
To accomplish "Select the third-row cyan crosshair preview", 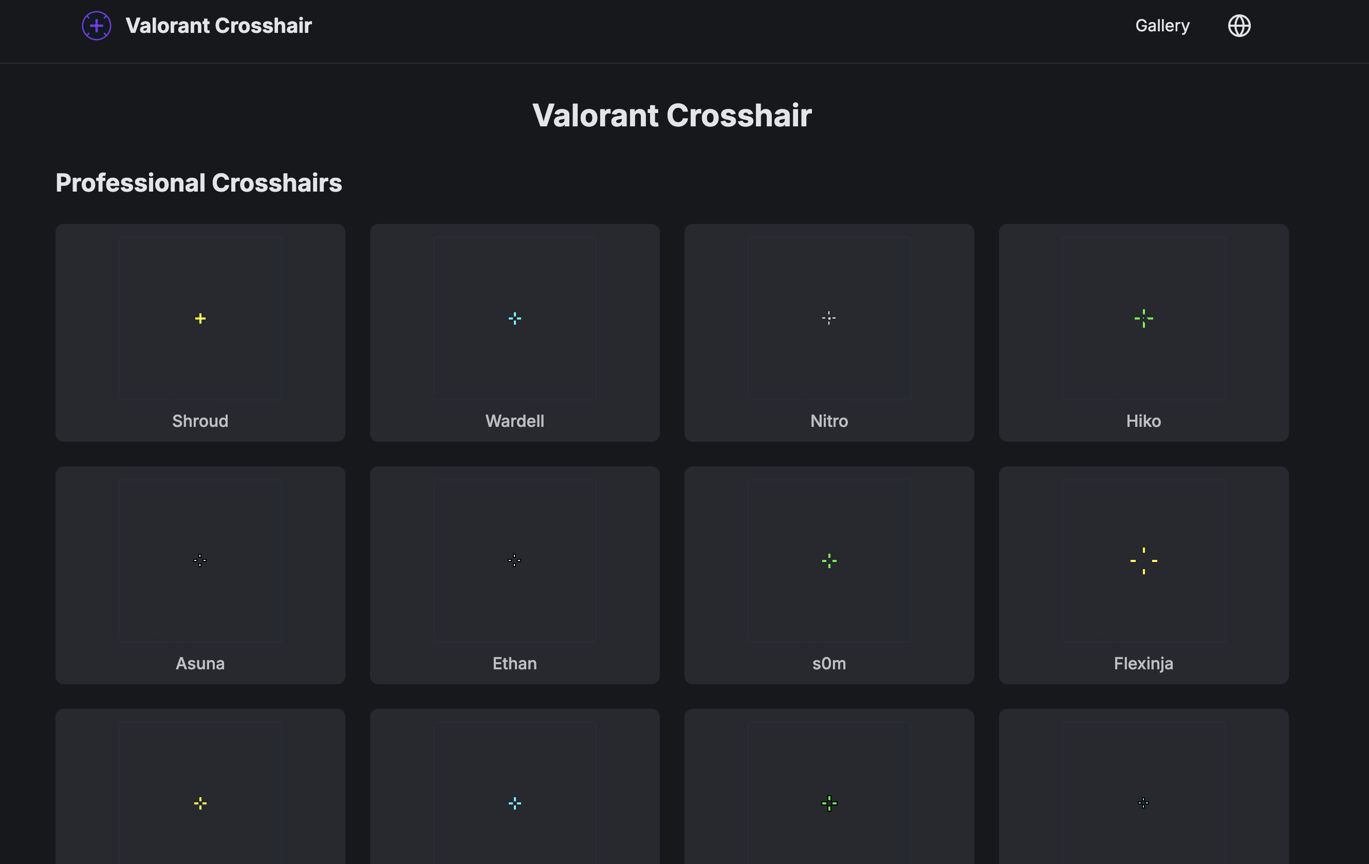I will click(514, 803).
